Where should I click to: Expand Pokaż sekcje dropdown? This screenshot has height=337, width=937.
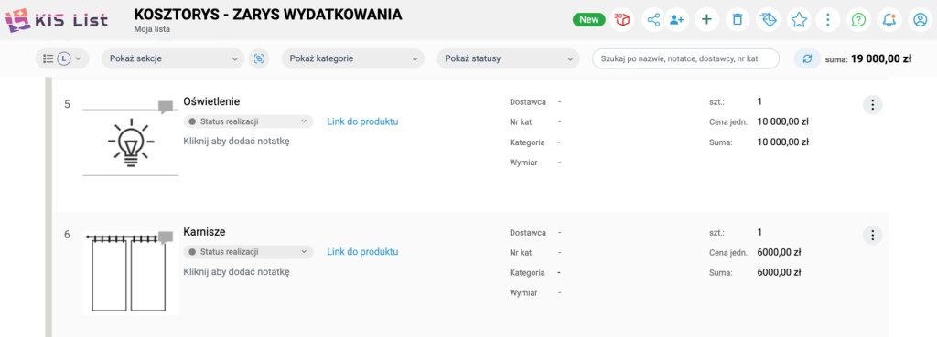173,58
